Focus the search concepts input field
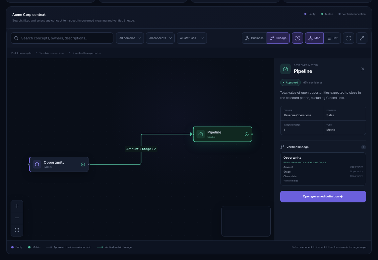Image resolution: width=378 pixels, height=260 pixels. click(x=62, y=38)
